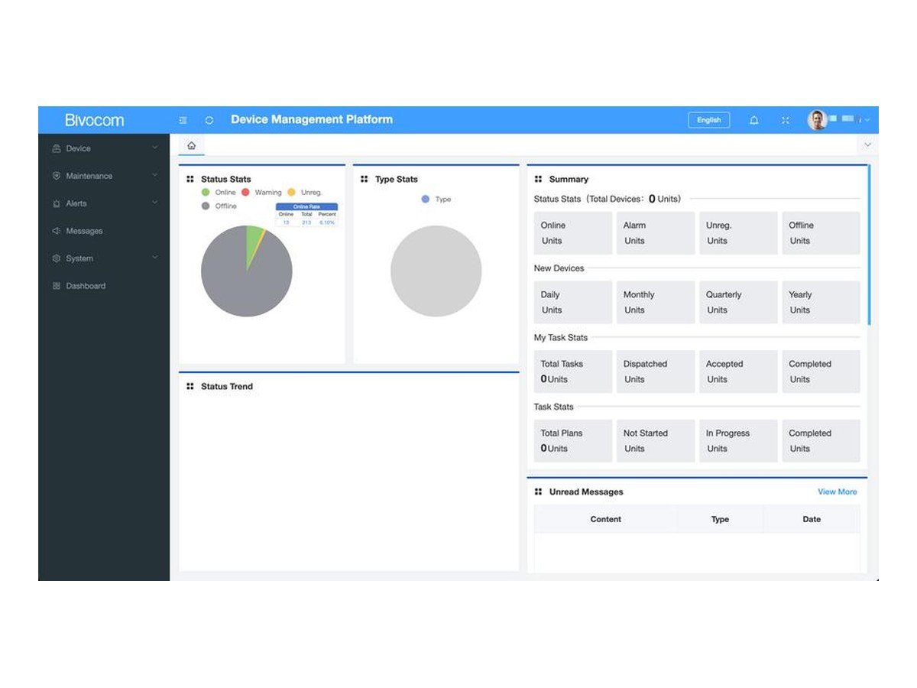Click the Date column header

[x=812, y=519]
